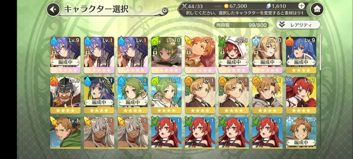Click the double chevron on sort button
Screen dimensions: 353x159
click(x=282, y=25)
